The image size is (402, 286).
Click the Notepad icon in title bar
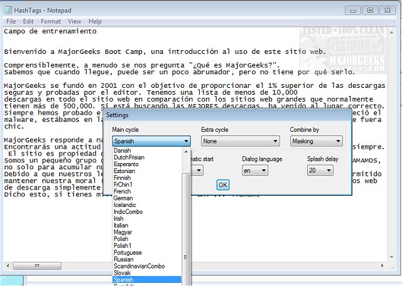[x=8, y=10]
